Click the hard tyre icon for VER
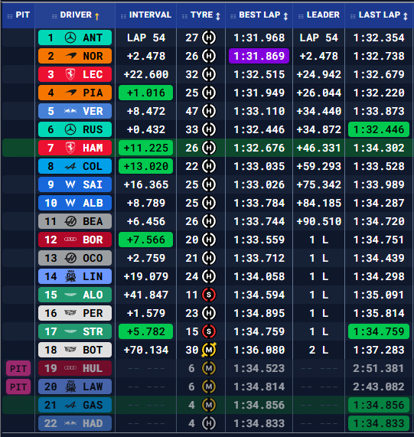Image resolution: width=414 pixels, height=437 pixels. pos(209,111)
